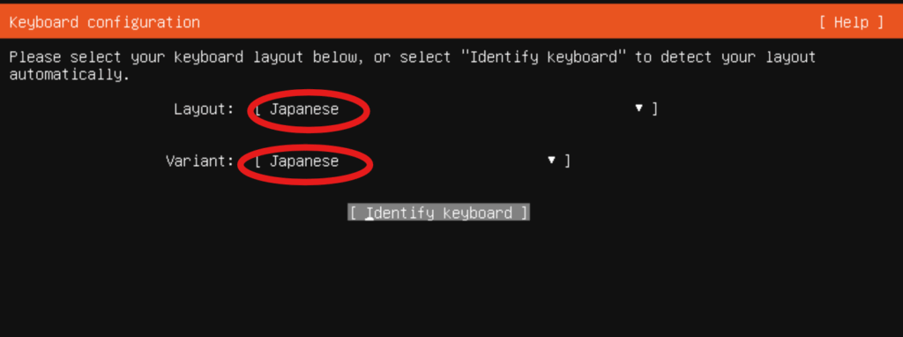Click the opening bracket of Layout selector
Image resolution: width=903 pixels, height=337 pixels.
[x=257, y=109]
